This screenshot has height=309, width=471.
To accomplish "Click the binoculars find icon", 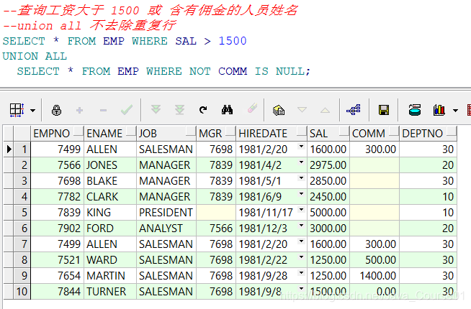I will click(227, 110).
